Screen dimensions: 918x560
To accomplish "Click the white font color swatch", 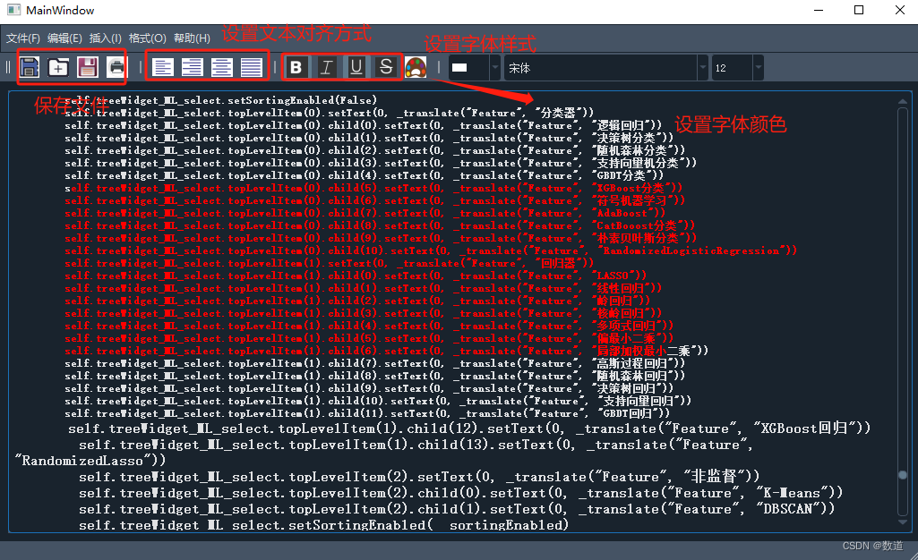I will 461,67.
